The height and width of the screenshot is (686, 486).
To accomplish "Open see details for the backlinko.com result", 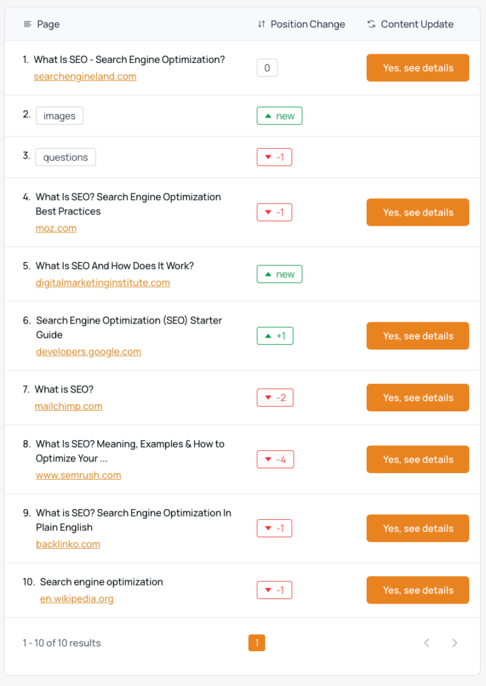I will (417, 528).
